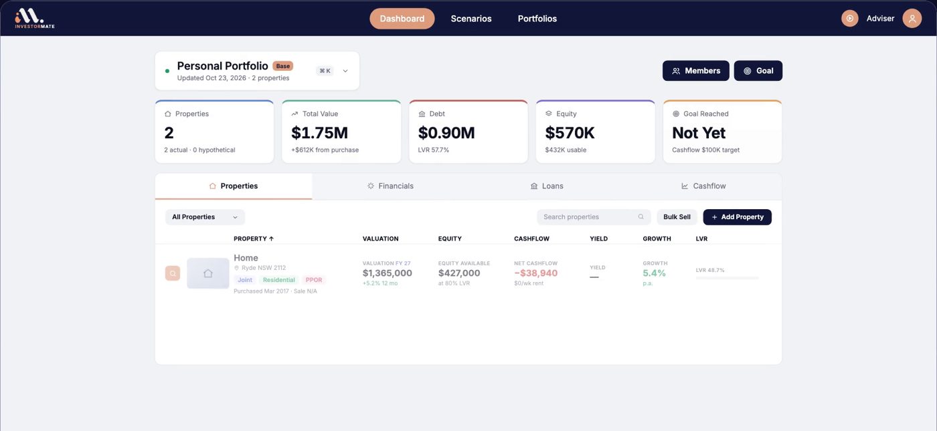Click the 5.4% growth value

[x=655, y=273]
